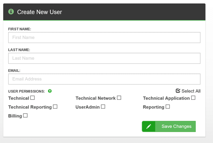213x143 pixels.
Task: Focus the First Name text field
Action: point(104,38)
